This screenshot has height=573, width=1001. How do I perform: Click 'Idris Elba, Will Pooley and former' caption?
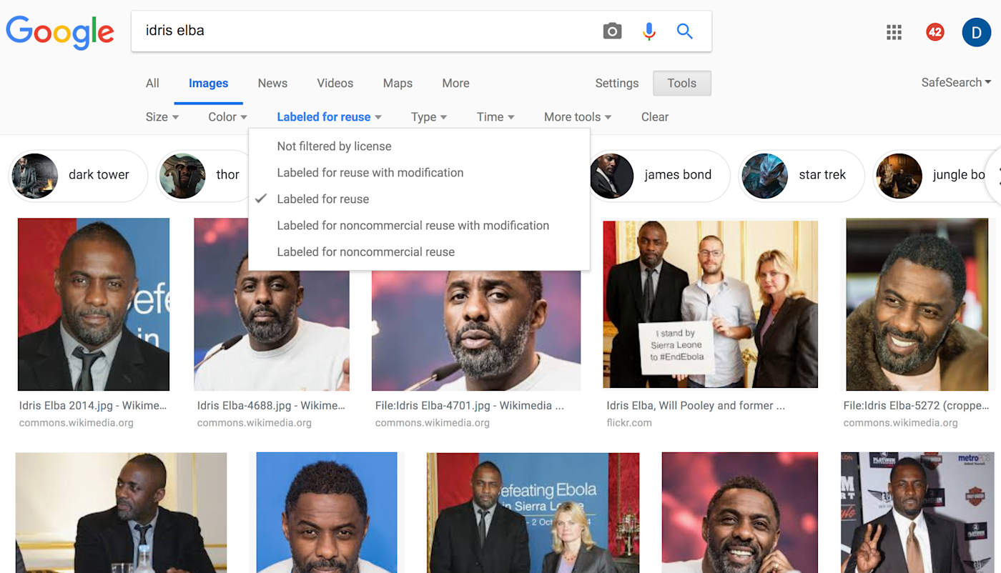pos(696,406)
